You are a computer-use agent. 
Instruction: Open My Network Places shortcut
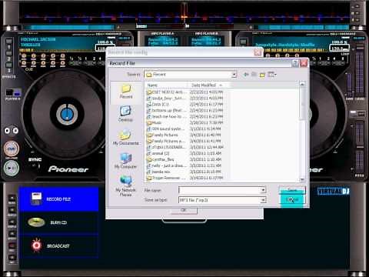pos(125,185)
